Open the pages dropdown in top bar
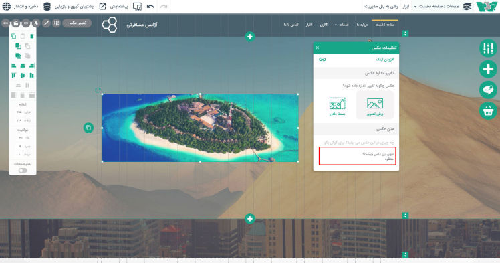The image size is (500, 263). 436,7
